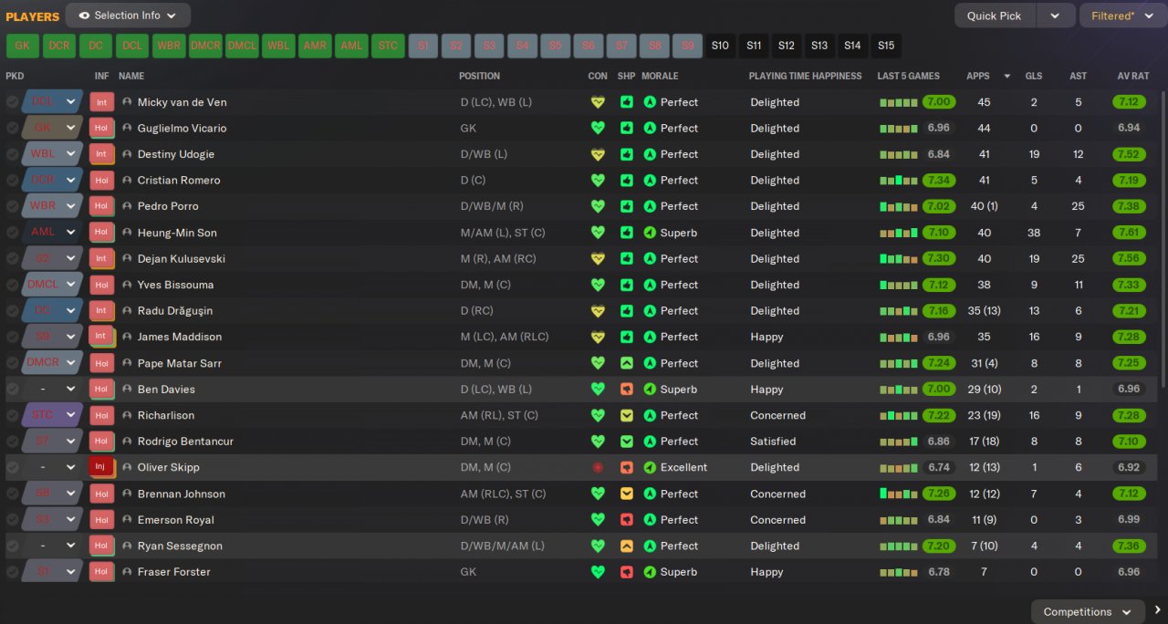The image size is (1168, 624).
Task: Click the morale icon for Heung-Min Son
Action: pyautogui.click(x=650, y=233)
